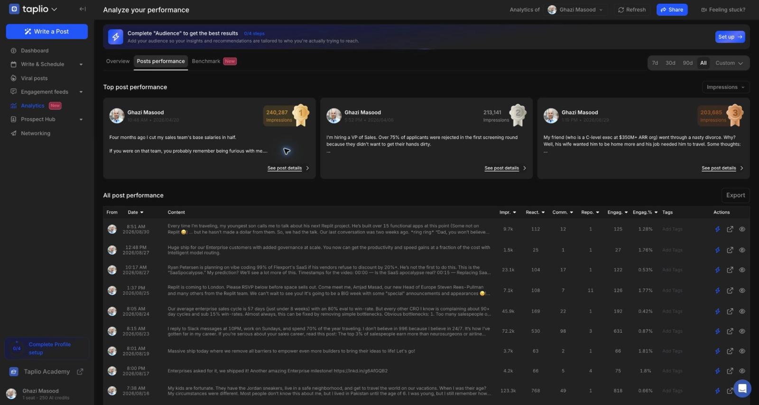Toggle the eye icon for the 2026/08/25 post
This screenshot has height=405, width=759.
pyautogui.click(x=742, y=291)
